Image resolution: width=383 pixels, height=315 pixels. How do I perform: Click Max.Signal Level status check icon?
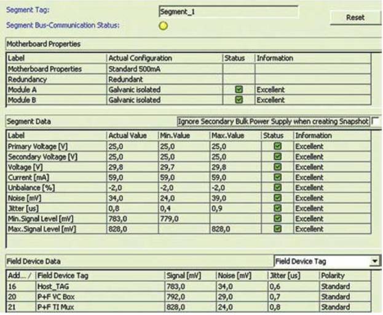277,229
